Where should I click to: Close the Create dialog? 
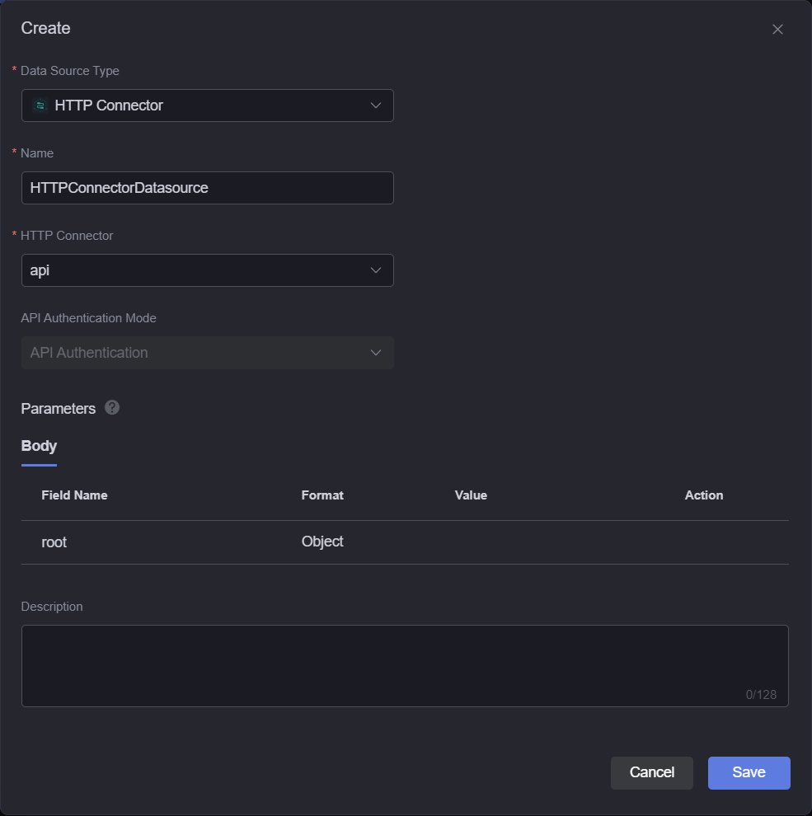(x=777, y=29)
